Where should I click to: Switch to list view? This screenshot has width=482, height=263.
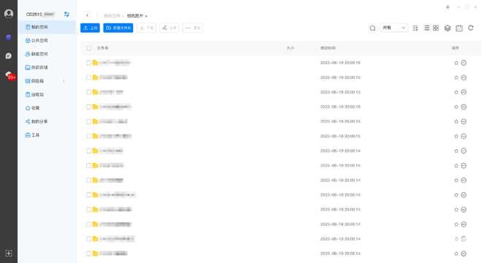(x=426, y=28)
